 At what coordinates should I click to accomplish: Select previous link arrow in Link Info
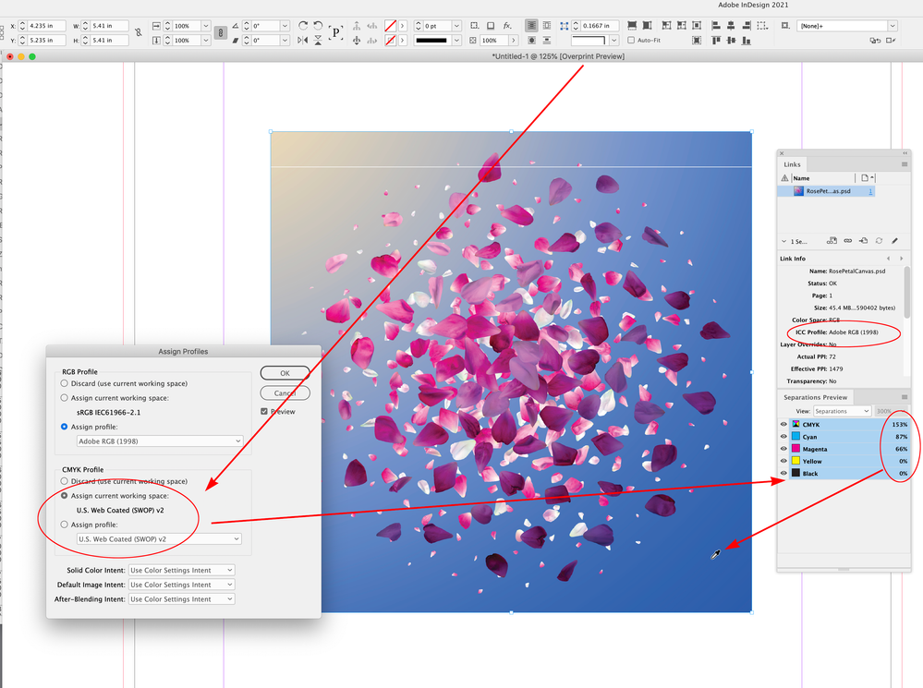tap(888, 259)
